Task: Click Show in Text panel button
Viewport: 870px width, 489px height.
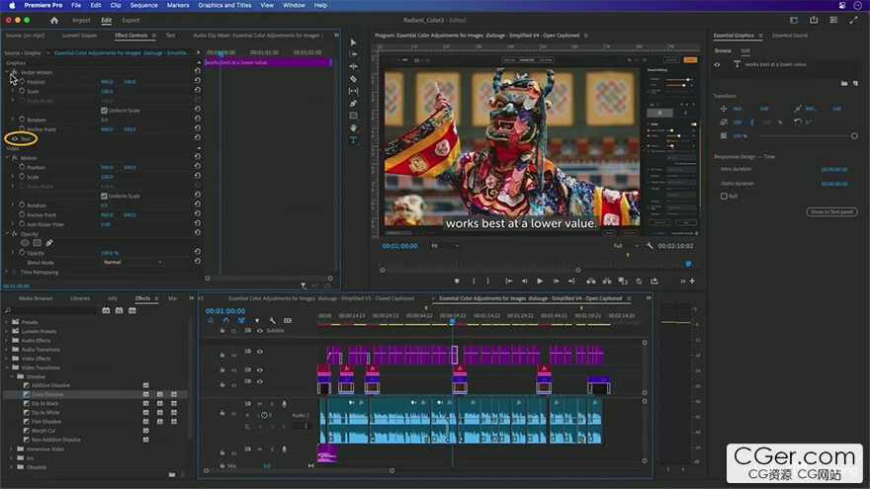Action: click(x=831, y=211)
